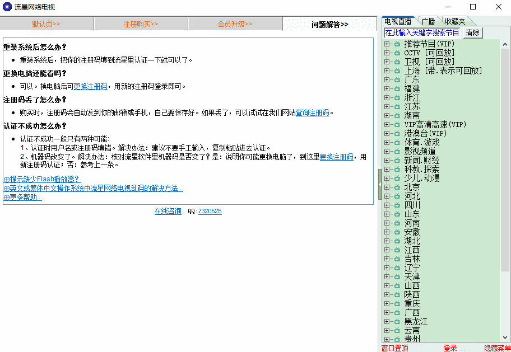Switch to the 广播 tab
511x352 pixels.
tap(428, 21)
